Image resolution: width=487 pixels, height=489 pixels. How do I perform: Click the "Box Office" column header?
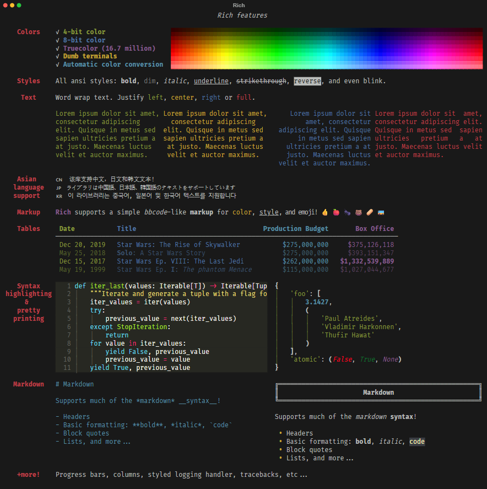(x=375, y=229)
